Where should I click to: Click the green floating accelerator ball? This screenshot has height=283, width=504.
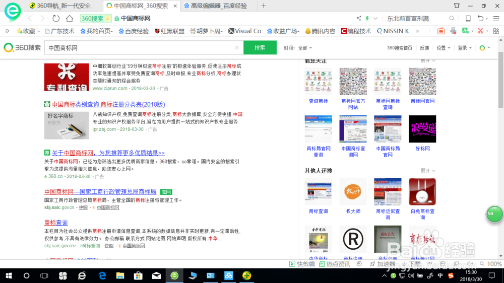[494, 214]
